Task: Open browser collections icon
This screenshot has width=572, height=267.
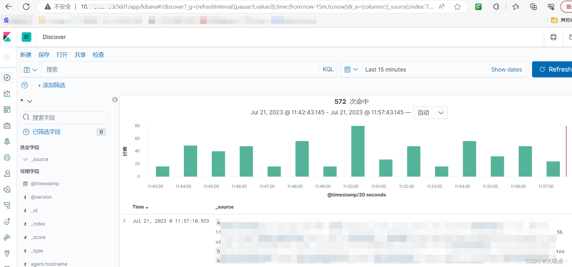Action: pos(533,7)
